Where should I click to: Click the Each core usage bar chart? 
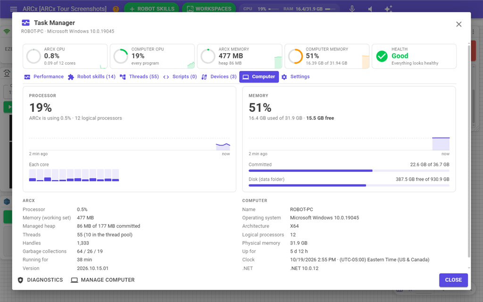click(x=74, y=175)
